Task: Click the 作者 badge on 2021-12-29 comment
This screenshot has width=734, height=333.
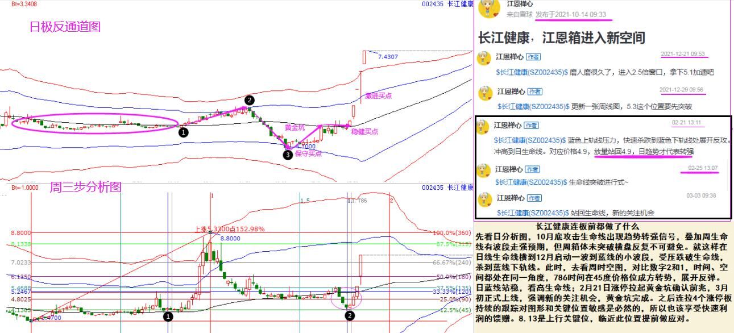Action: tap(535, 91)
